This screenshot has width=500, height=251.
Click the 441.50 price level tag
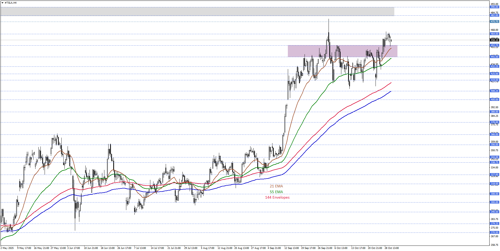494,57
